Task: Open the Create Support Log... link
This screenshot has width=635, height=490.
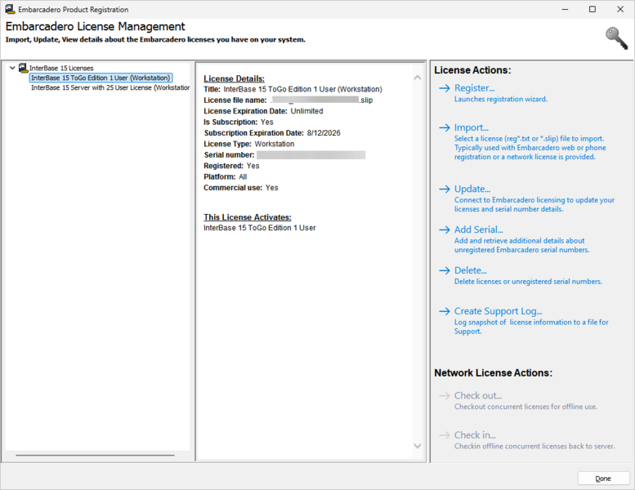Action: point(499,311)
